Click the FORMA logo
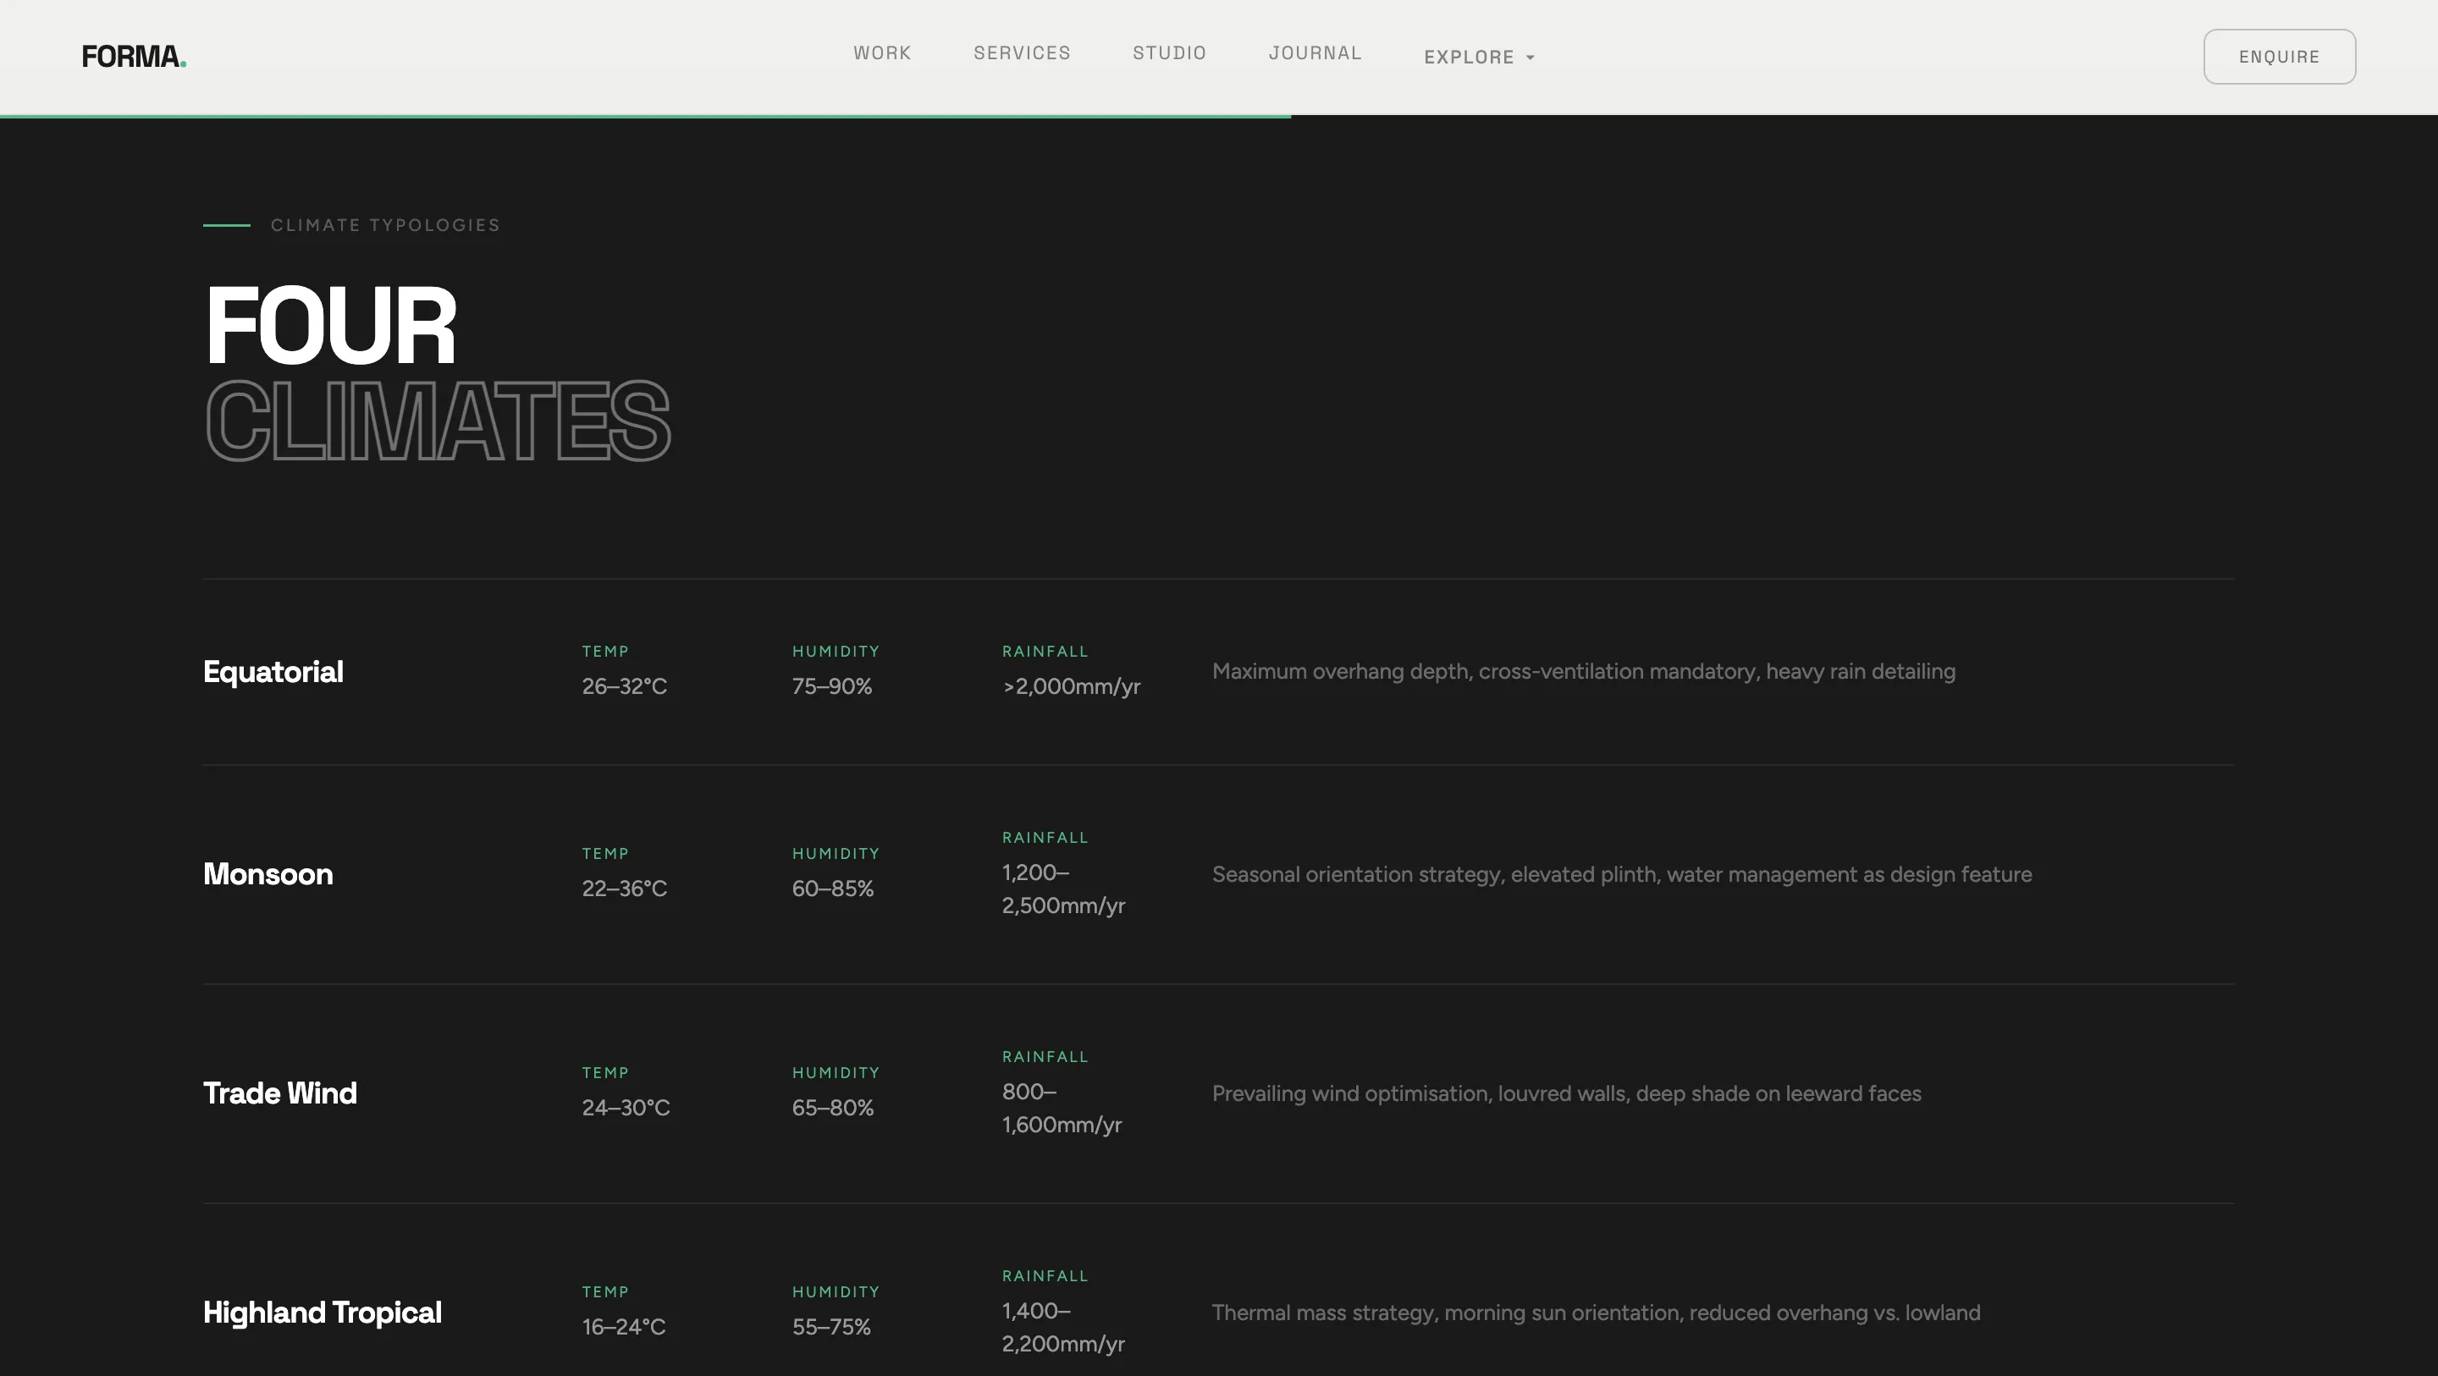The height and width of the screenshot is (1376, 2438). (133, 55)
